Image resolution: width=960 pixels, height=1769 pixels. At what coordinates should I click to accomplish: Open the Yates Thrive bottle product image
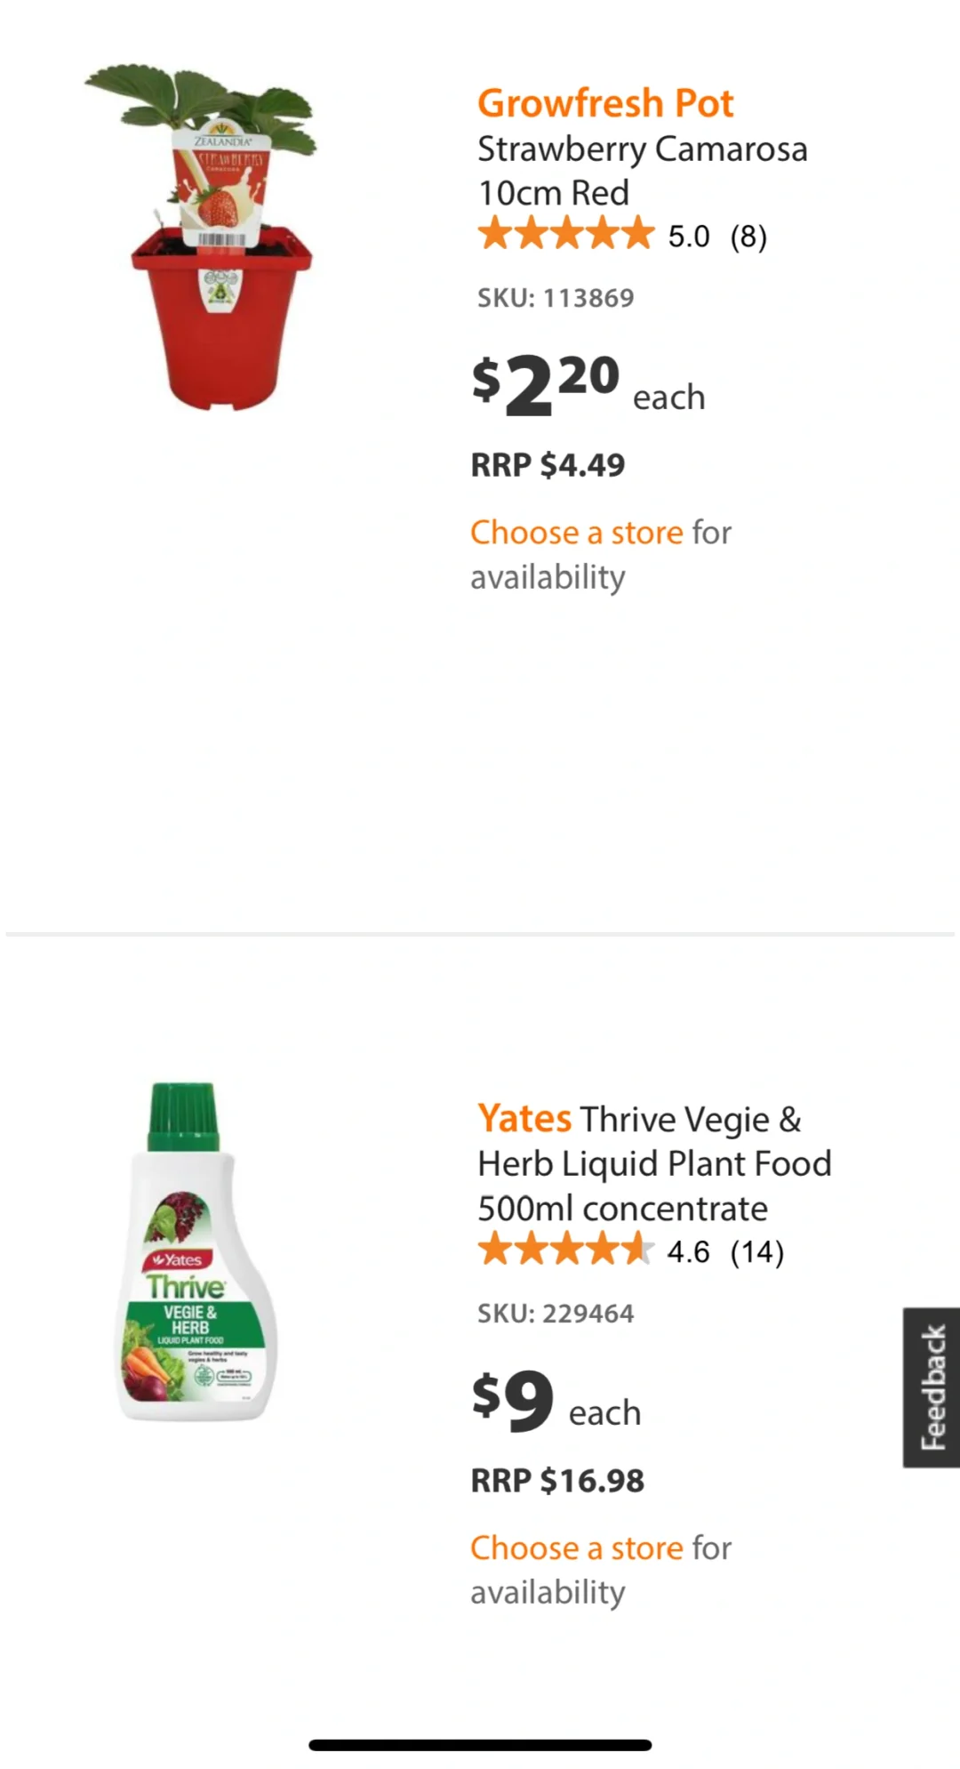[198, 1252]
